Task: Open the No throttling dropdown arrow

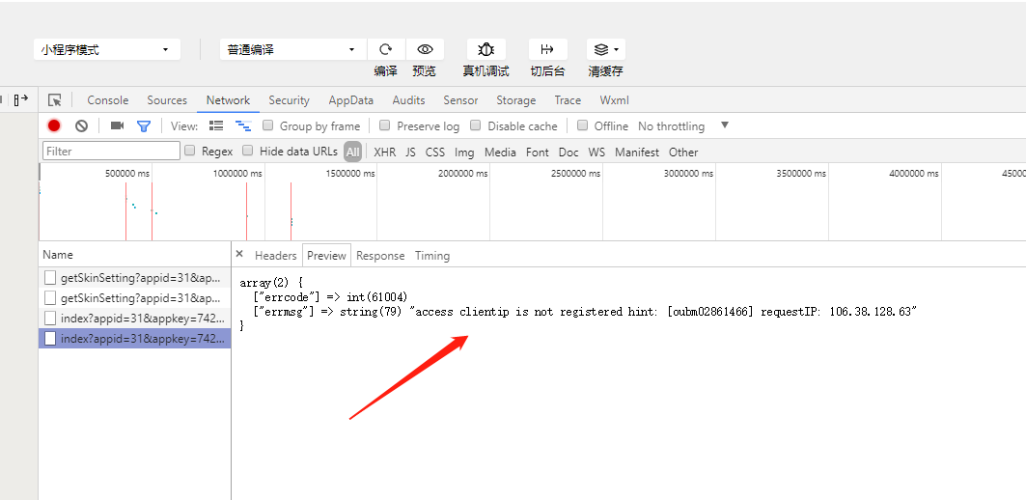Action: click(724, 125)
